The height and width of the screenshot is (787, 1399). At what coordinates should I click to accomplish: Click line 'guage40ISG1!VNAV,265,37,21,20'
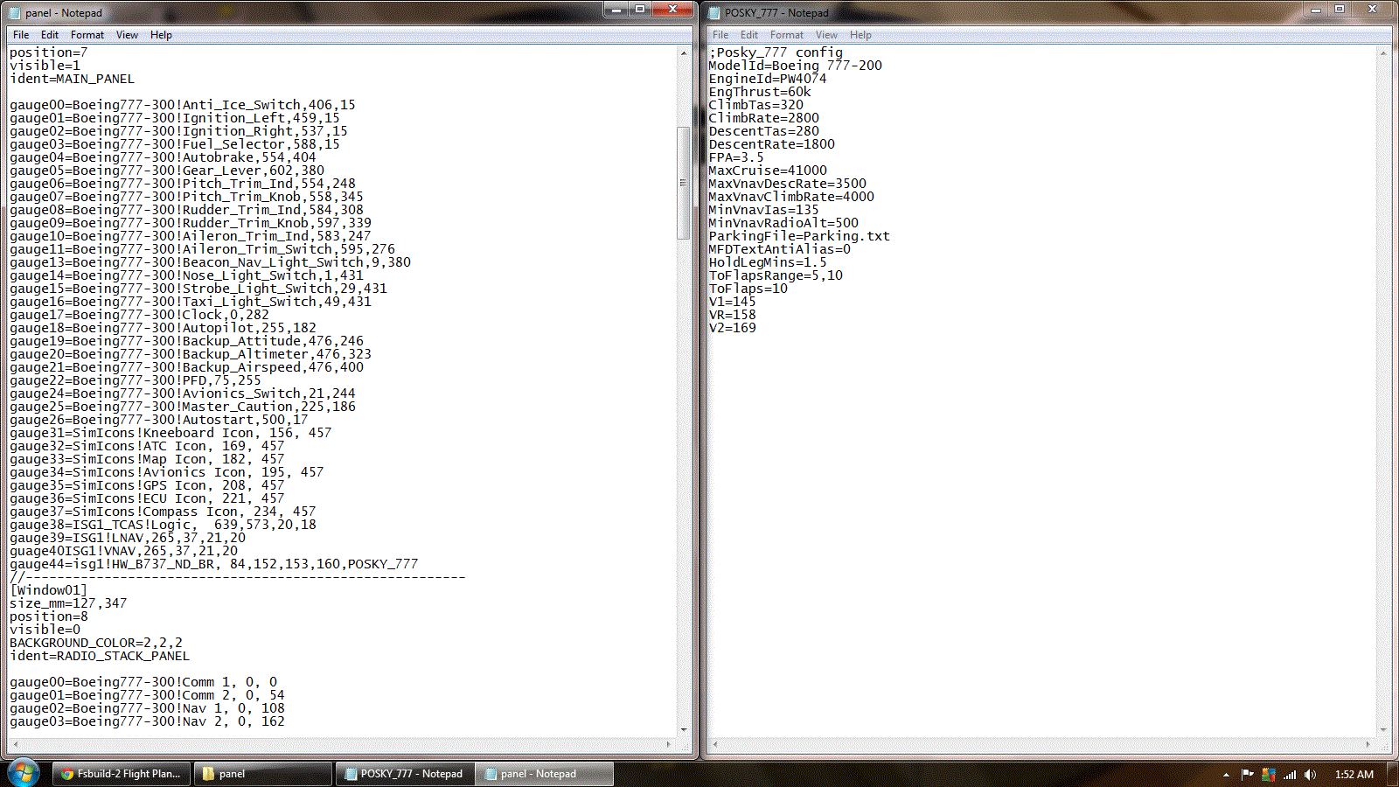123,551
